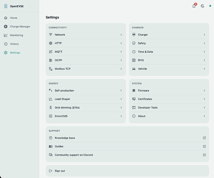Click the Developer Tools terminal icon
Screen dimensions: 214x178
(134, 108)
